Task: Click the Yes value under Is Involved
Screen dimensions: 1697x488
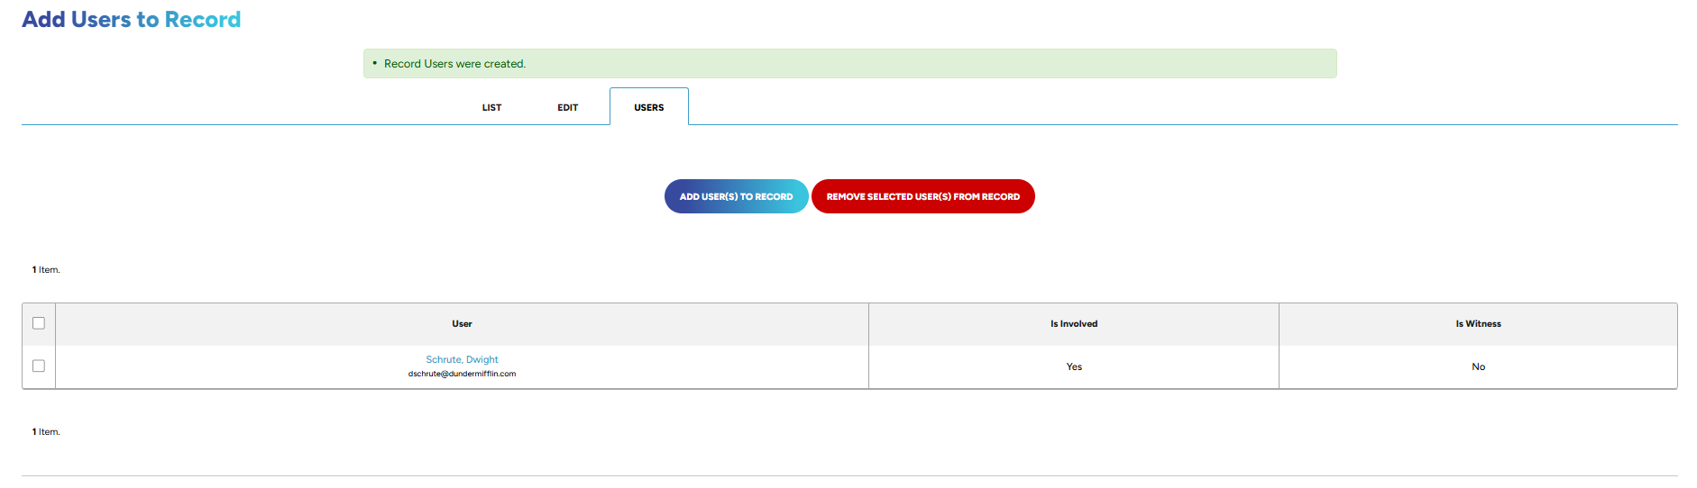Action: click(1074, 367)
